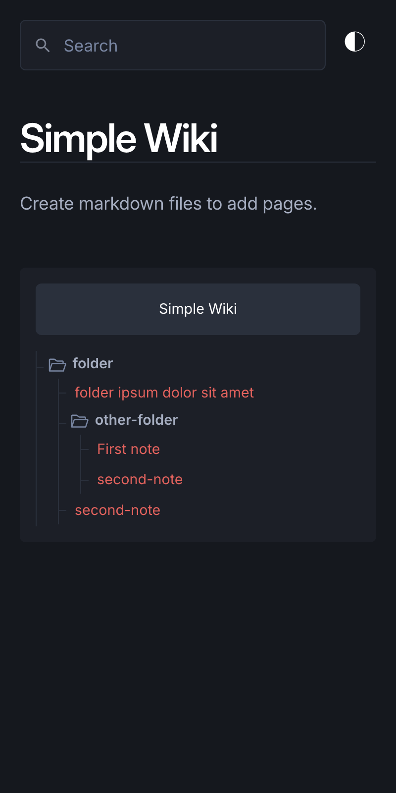
Task: Click the open-folder icon beside 'folder'
Action: click(x=57, y=365)
